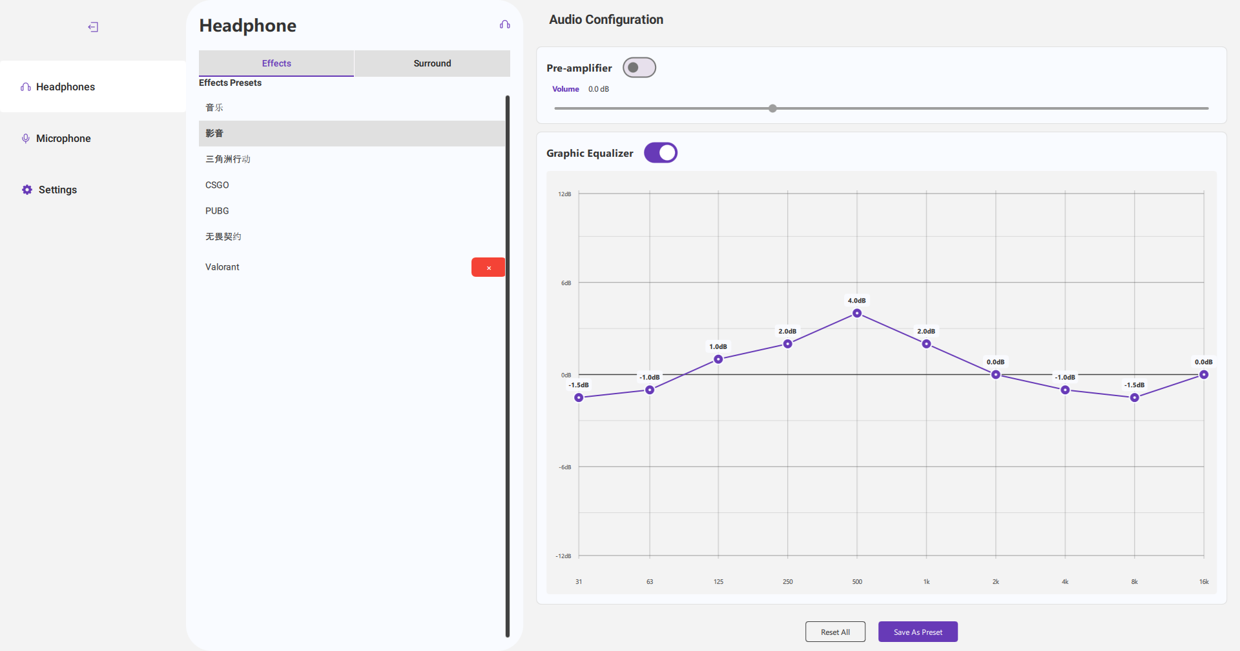Delete the Valorant preset with red X

pyautogui.click(x=488, y=267)
